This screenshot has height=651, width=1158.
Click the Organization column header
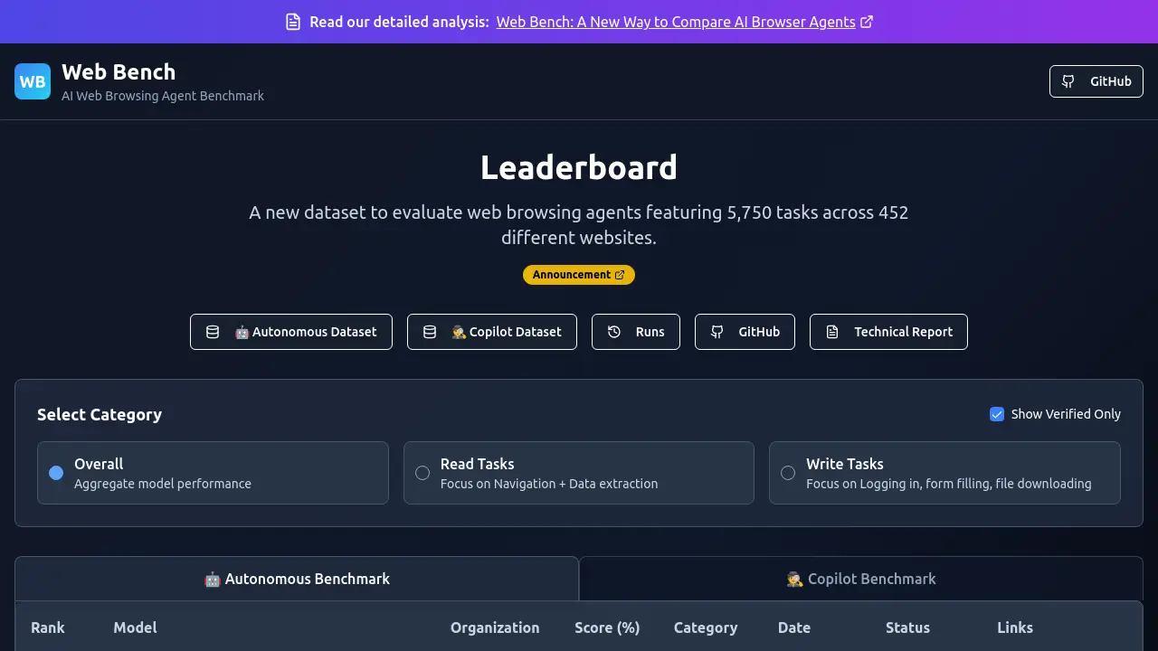click(x=495, y=627)
